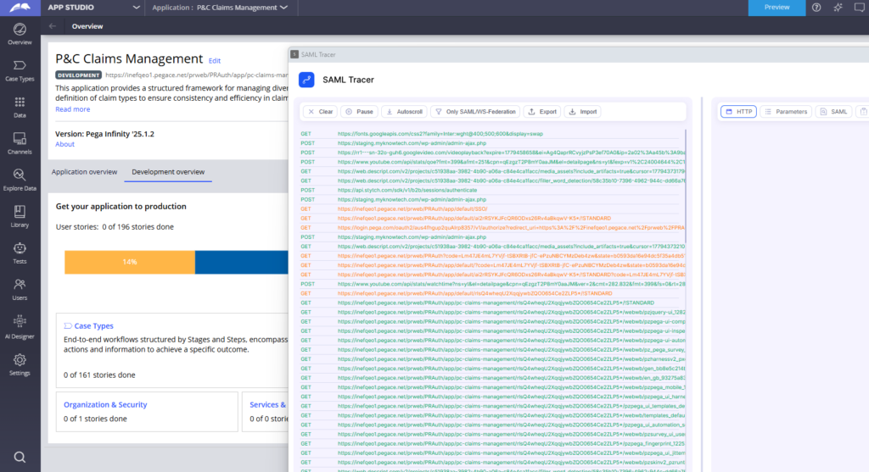Click Import in SAML Tracer toolbar
The width and height of the screenshot is (869, 472).
coord(583,112)
